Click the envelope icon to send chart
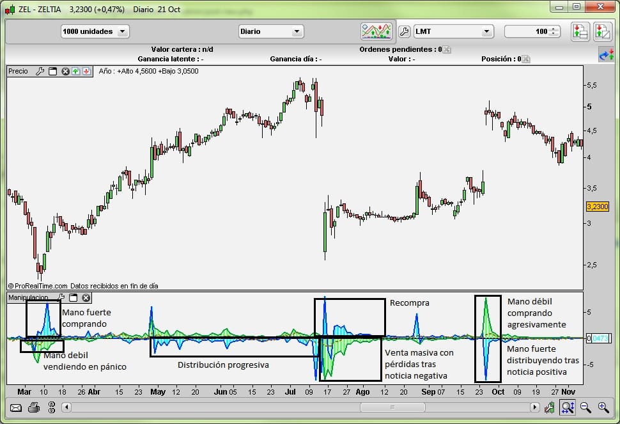Screen dimensions: 620x424 tap(16, 407)
